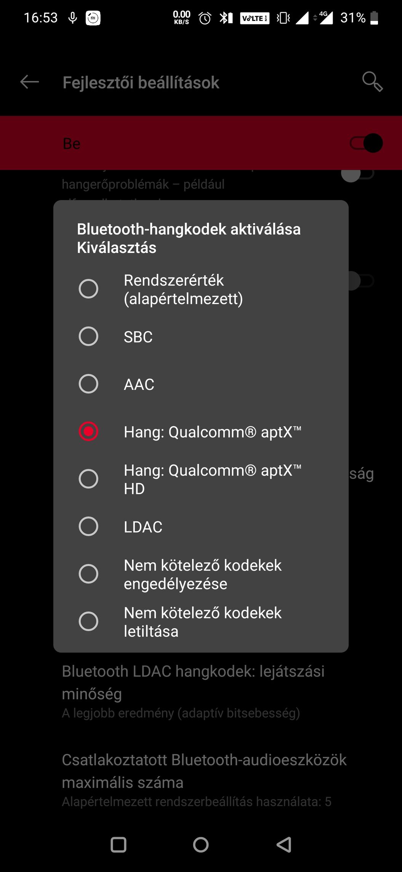The height and width of the screenshot is (872, 402).
Task: Open the settings search magnifier
Action: coord(372,82)
